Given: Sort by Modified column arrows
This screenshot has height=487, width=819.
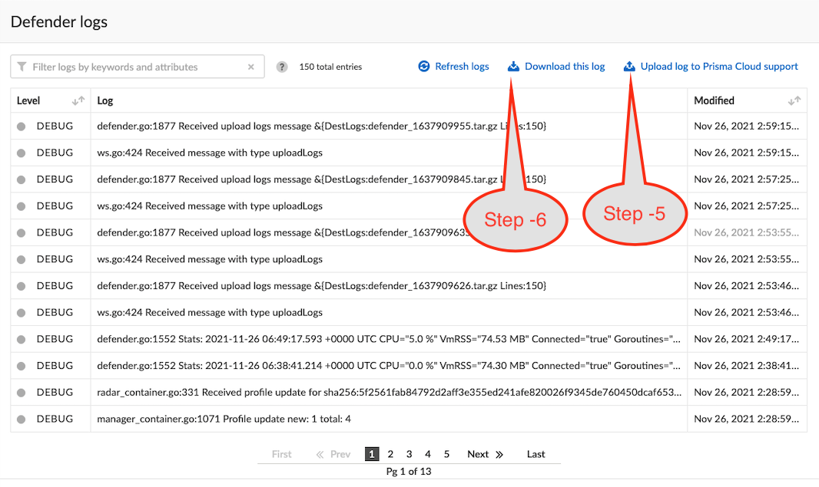Looking at the screenshot, I should point(794,100).
